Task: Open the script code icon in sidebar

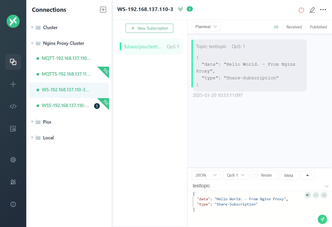Action: point(13,106)
